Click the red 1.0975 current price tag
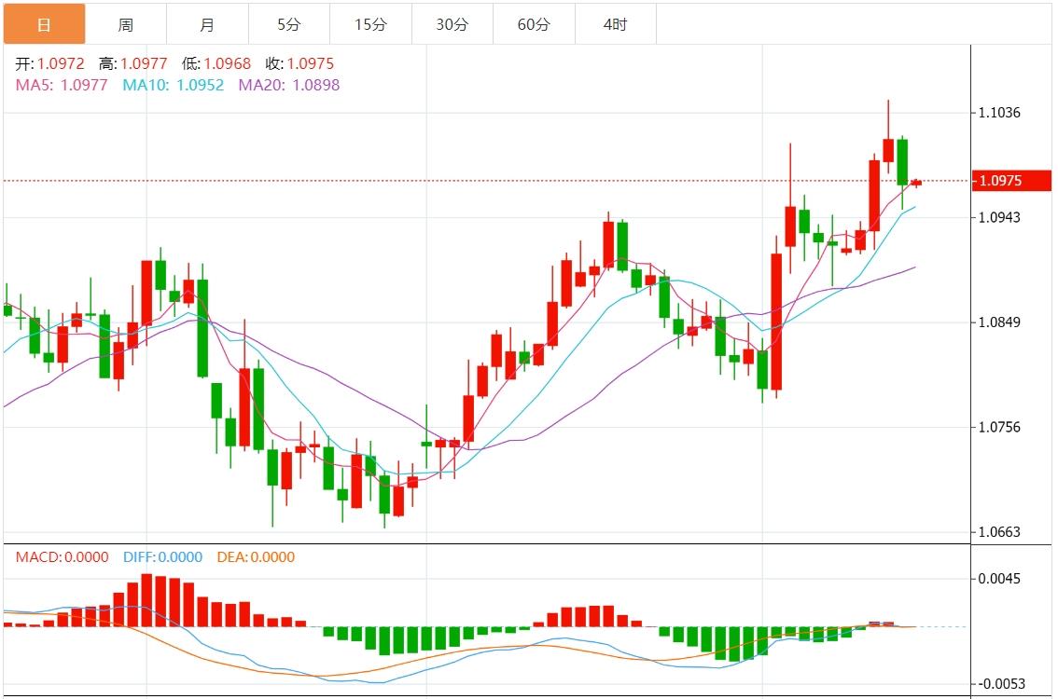 pos(1010,181)
